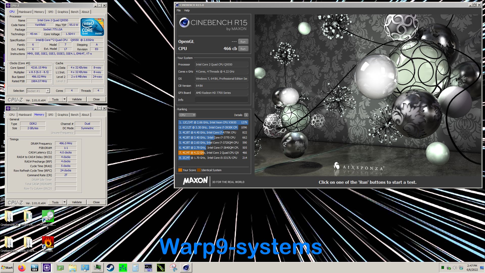Click the GFX Board AMD Radeon HD 7700 field
485x273 pixels.
coord(221,93)
